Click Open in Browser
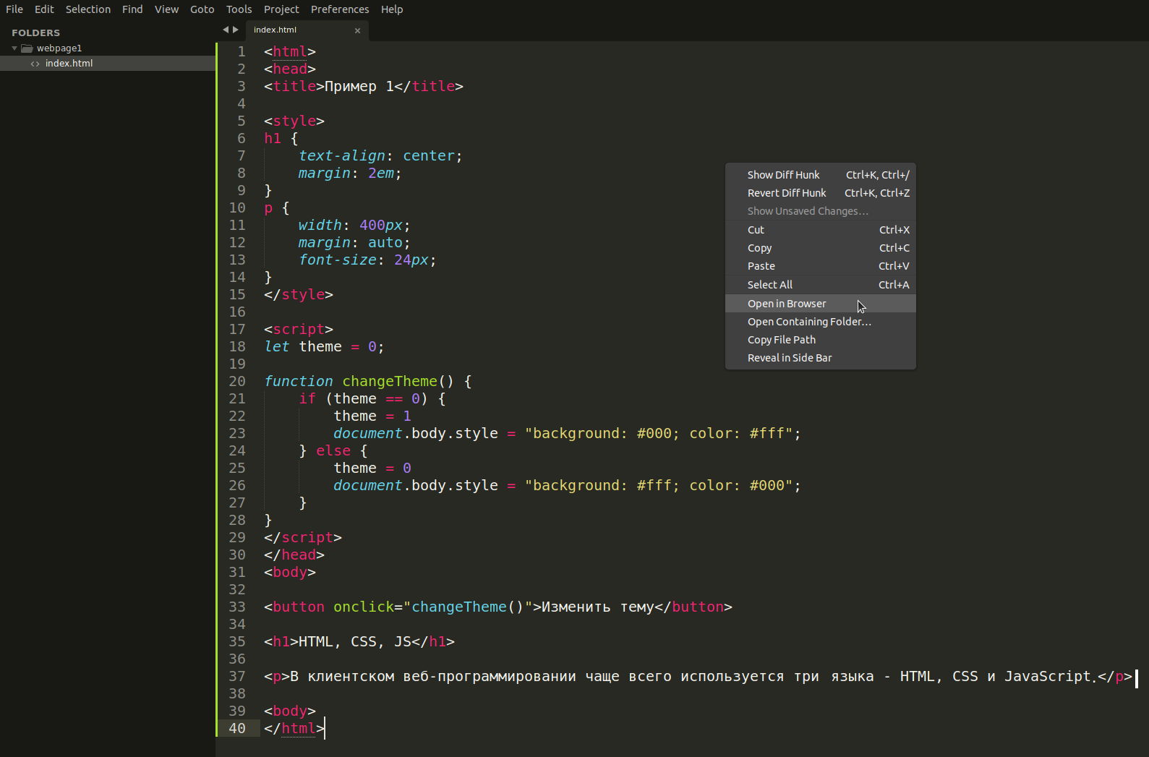1149x757 pixels. (821, 304)
